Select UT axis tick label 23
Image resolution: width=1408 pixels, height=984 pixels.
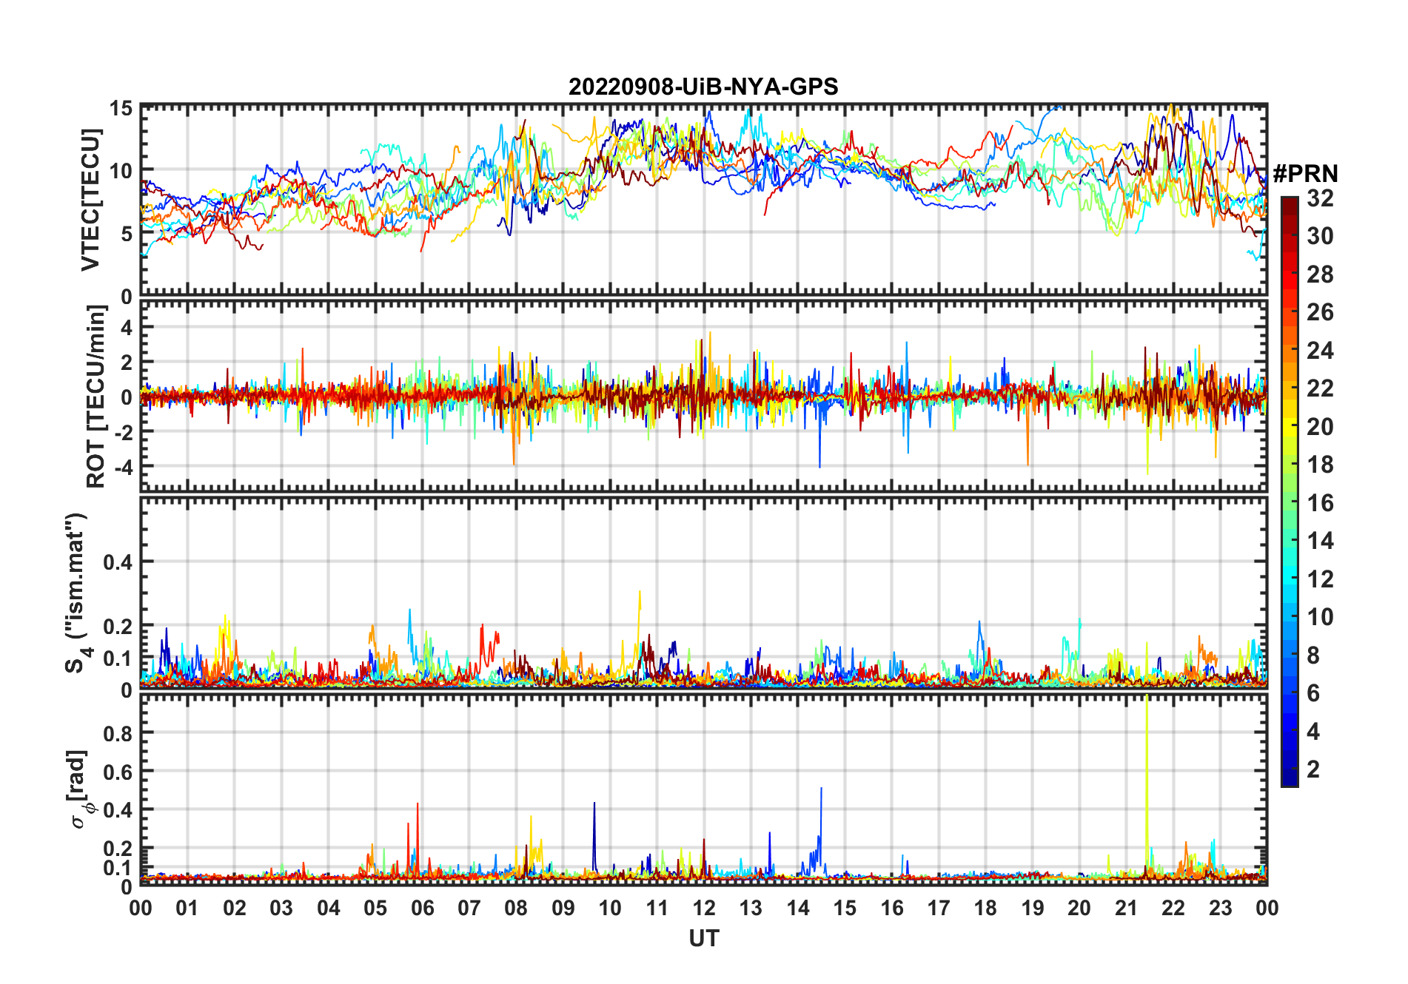pyautogui.click(x=1220, y=907)
